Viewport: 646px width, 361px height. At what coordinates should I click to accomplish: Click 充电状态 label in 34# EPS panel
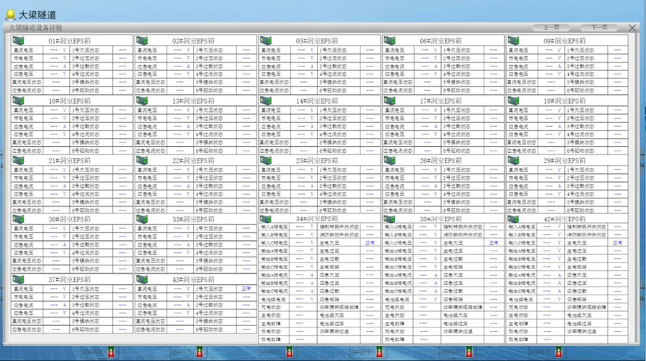pos(271,307)
